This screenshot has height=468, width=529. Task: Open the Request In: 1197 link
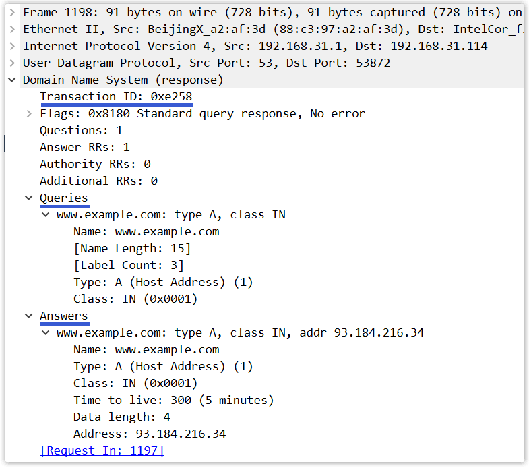[x=102, y=450]
